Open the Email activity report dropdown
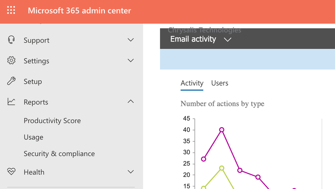This screenshot has height=189, width=335. pos(228,40)
